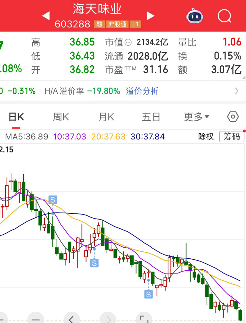Tap the 沪股通 badge

(x=117, y=24)
